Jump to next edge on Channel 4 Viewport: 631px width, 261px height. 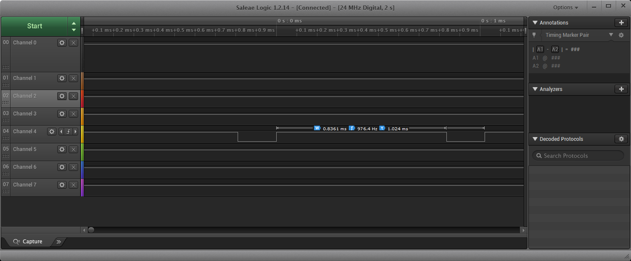[76, 132]
